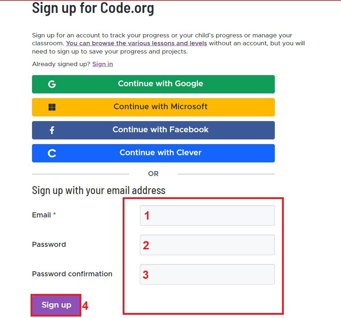Click the Clever 'C' logo icon
341x318 pixels.
click(52, 153)
